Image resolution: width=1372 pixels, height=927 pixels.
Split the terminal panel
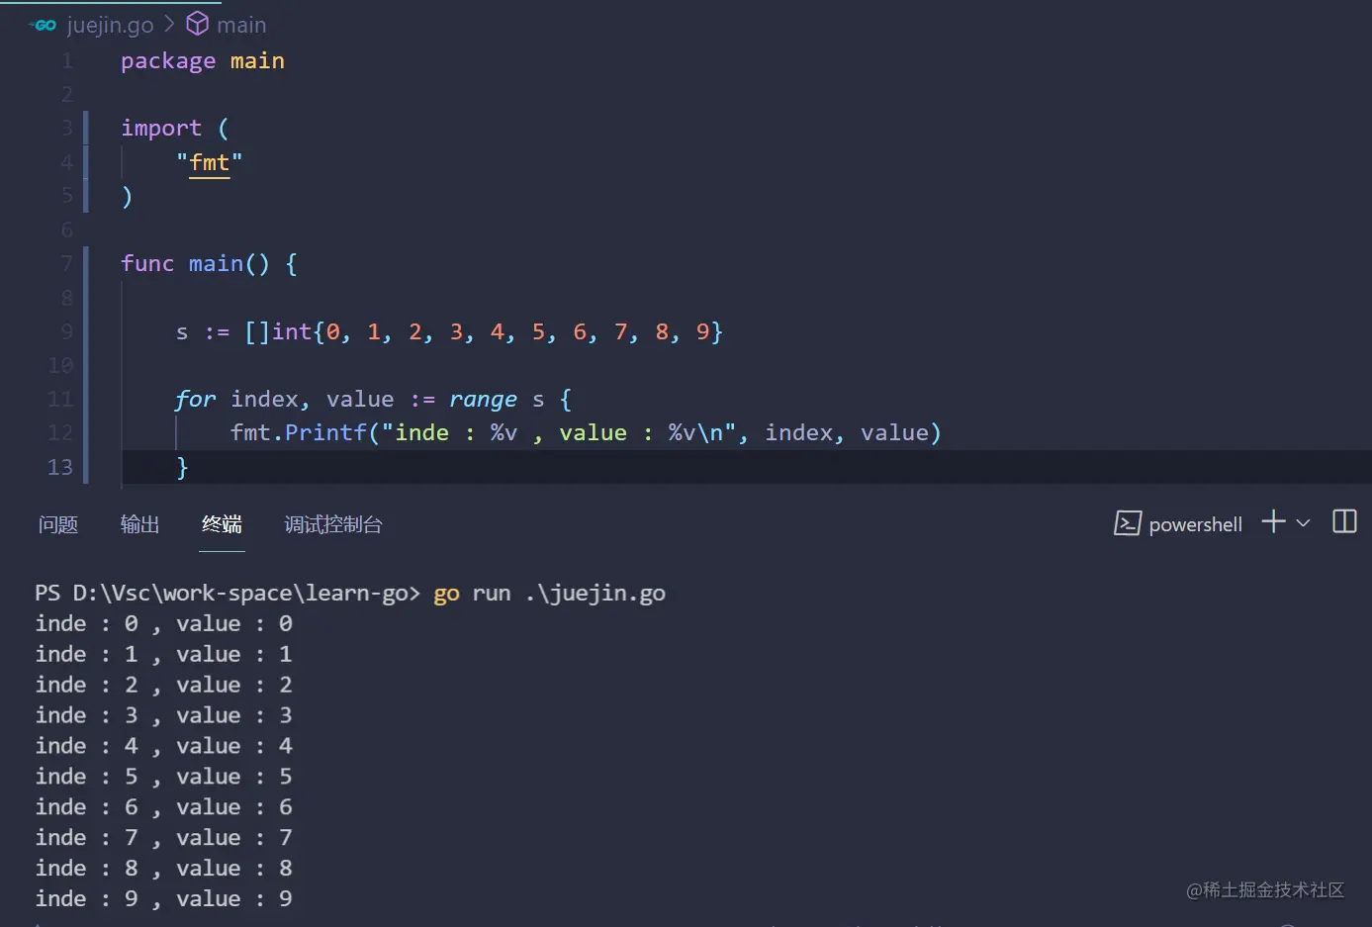click(1344, 522)
